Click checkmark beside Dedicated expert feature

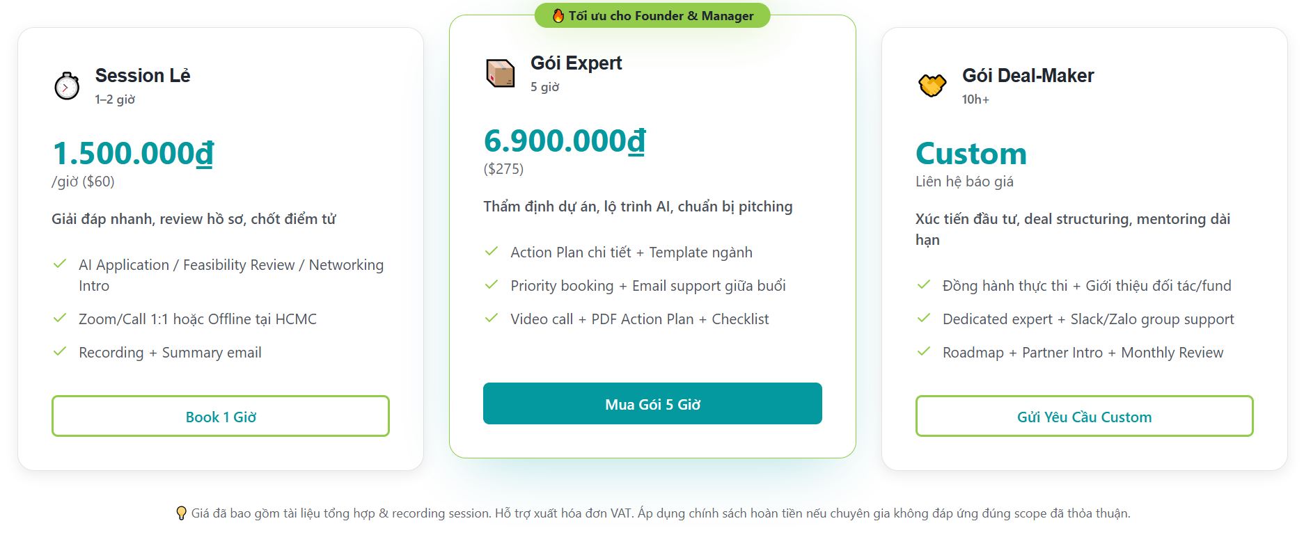point(924,319)
